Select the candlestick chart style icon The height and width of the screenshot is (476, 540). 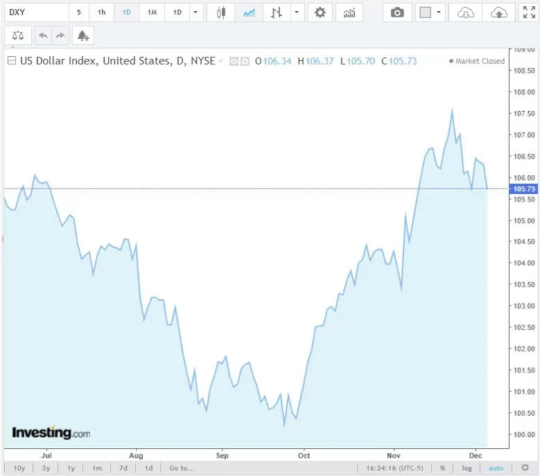[x=221, y=12]
